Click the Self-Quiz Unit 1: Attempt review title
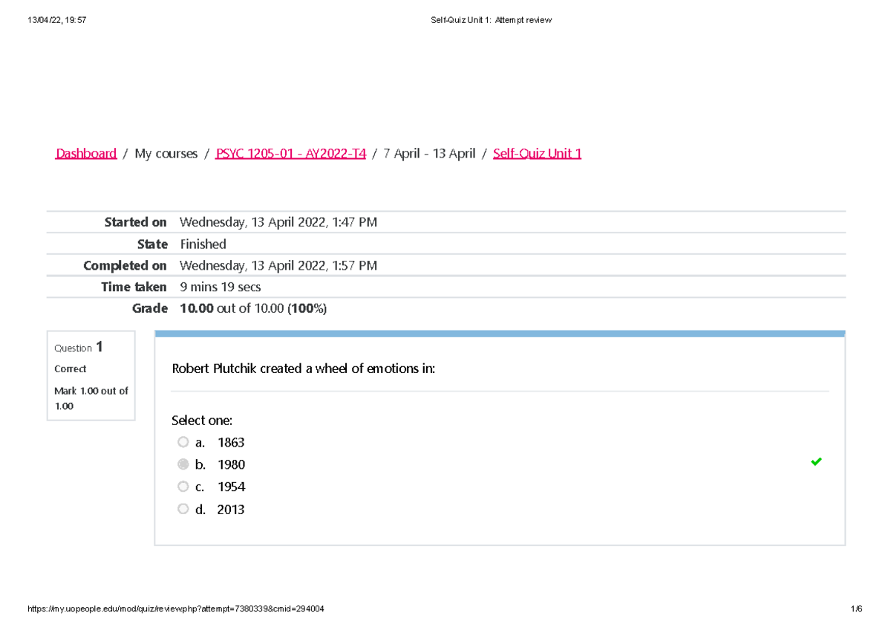Screen dimensions: 891x630 pyautogui.click(x=491, y=20)
